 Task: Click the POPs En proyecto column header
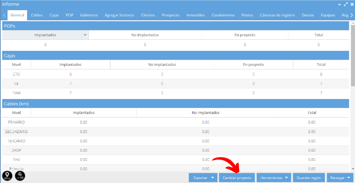245,35
